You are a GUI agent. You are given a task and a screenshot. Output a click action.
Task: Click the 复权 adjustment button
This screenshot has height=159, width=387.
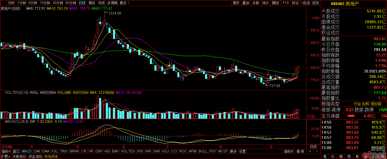click(236, 3)
